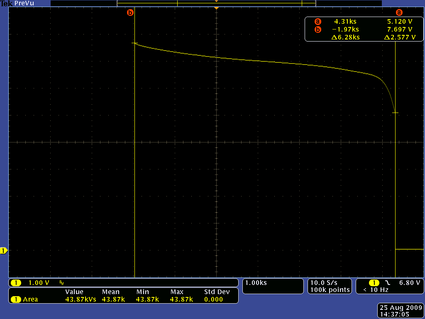The width and height of the screenshot is (425, 319).
Task: Select the channel 1 ground reference marker
Action: [x=4, y=251]
